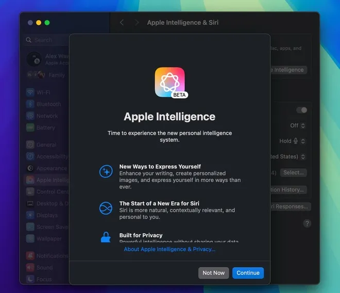This screenshot has width=340, height=293.
Task: Open the Apple Account profile avatar
Action: 34,59
